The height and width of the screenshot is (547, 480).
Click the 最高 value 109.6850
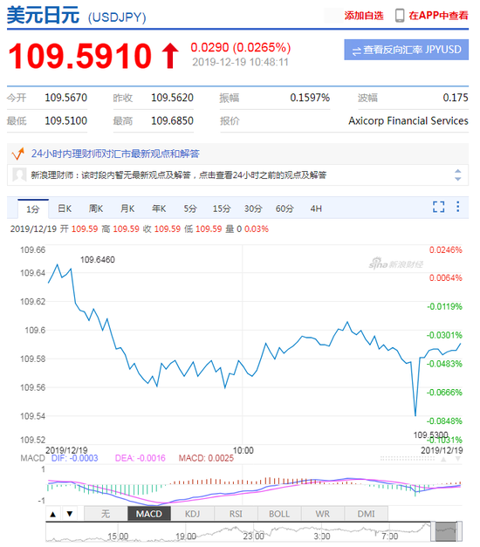click(x=172, y=120)
